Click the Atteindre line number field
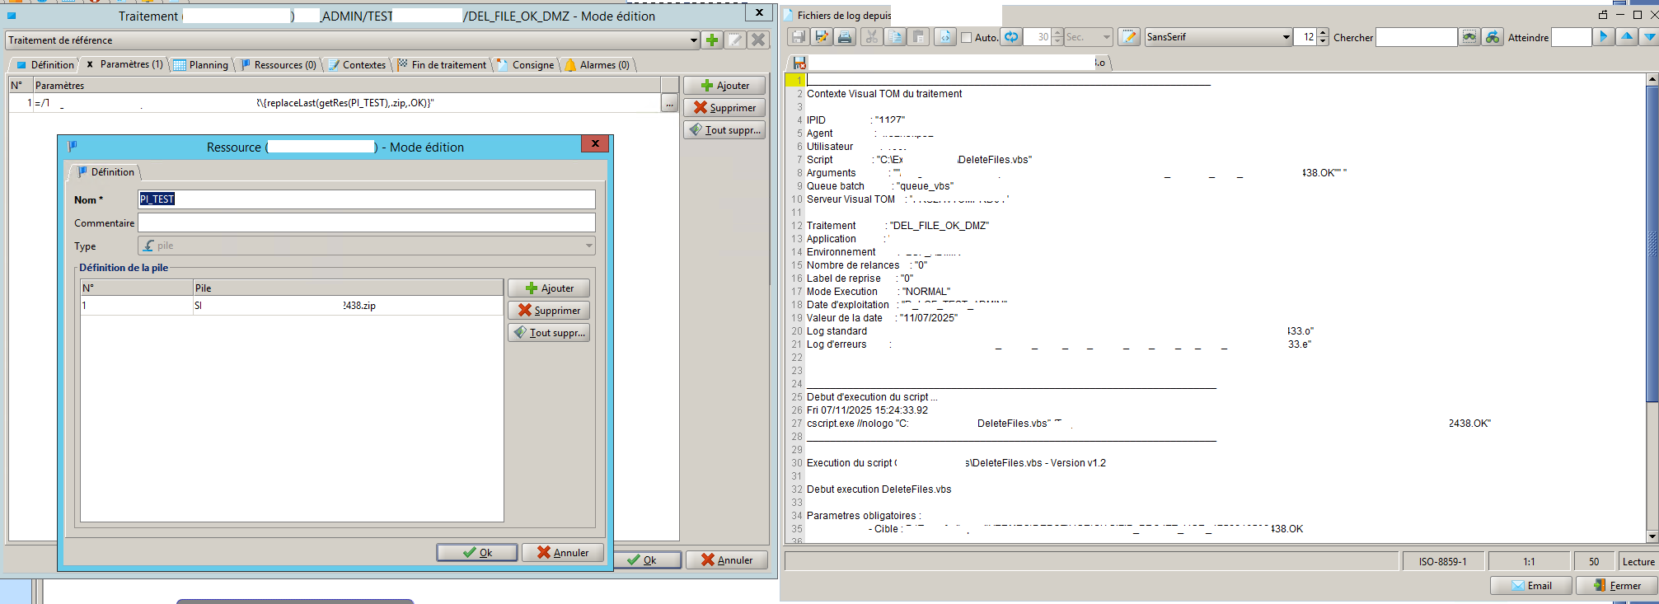1659x604 pixels. tap(1571, 37)
